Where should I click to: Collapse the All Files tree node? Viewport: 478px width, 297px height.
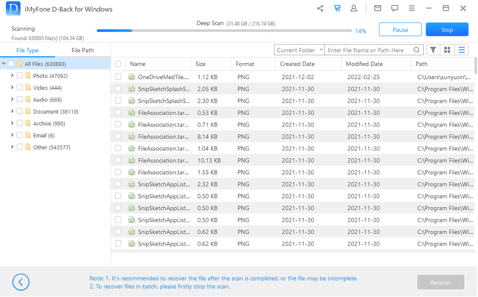(4, 64)
